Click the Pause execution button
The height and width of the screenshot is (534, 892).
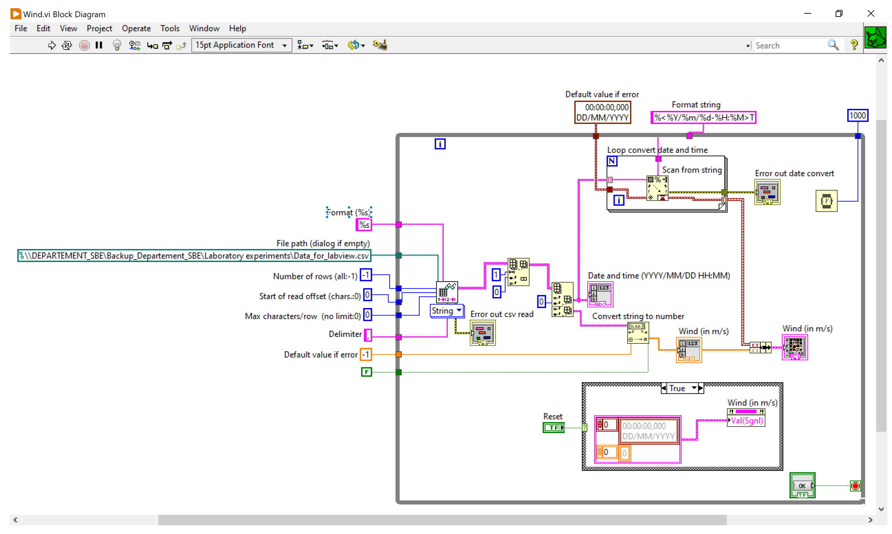tap(99, 45)
